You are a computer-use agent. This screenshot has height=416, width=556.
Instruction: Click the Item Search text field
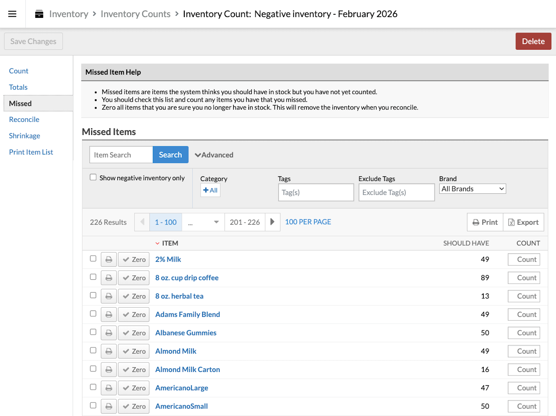(121, 155)
